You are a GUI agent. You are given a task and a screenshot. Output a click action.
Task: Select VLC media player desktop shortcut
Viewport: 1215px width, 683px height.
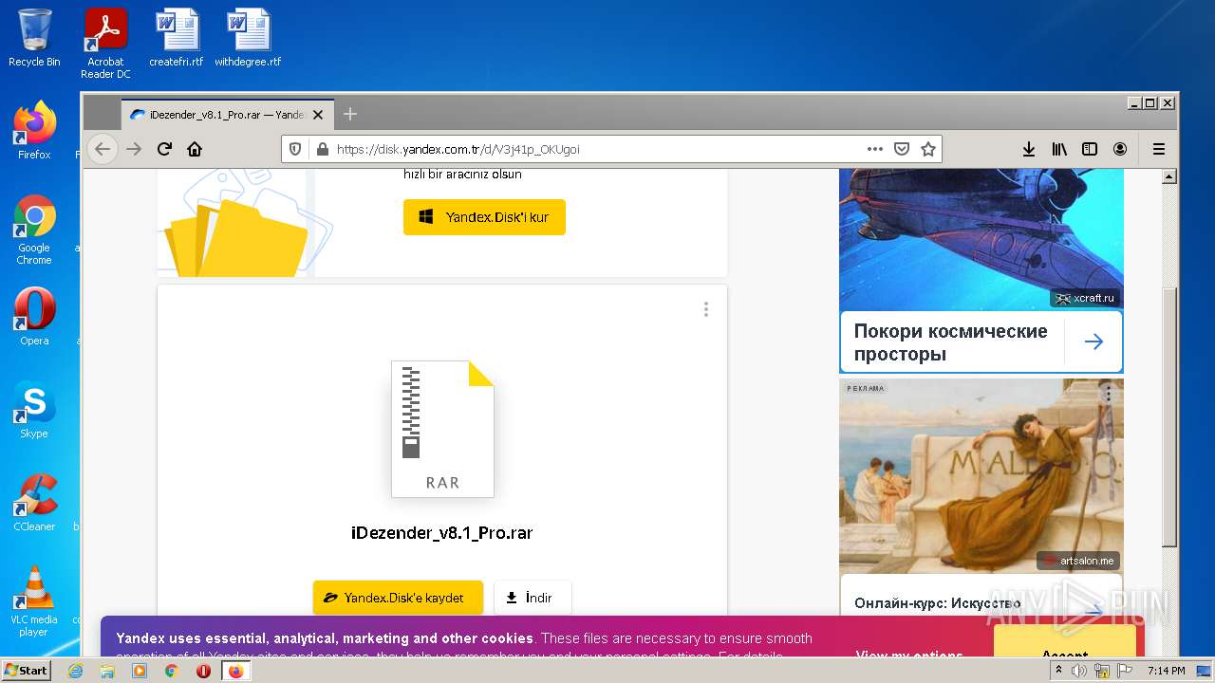tap(34, 601)
